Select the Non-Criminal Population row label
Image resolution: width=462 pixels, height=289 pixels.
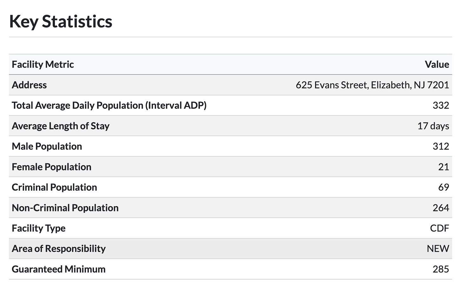(65, 208)
